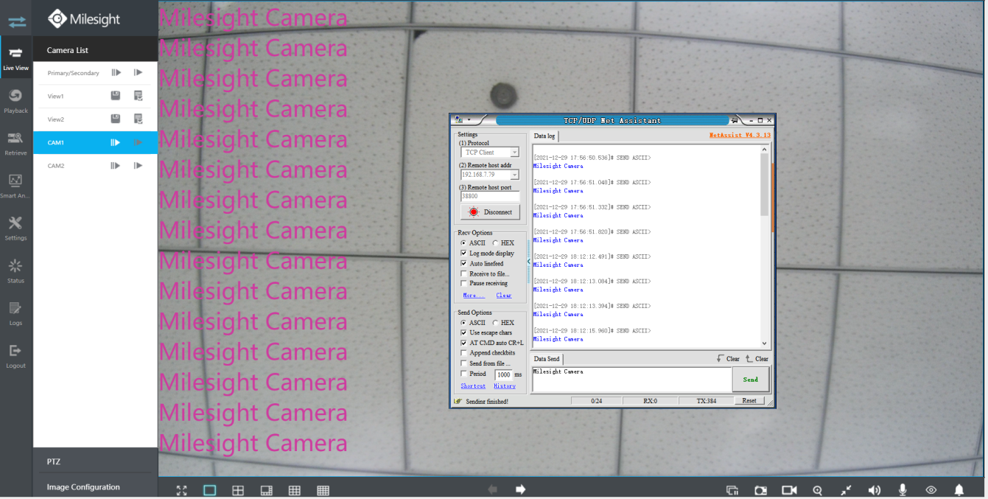The height and width of the screenshot is (499, 988).
Task: Select the single-window layout icon
Action: point(210,490)
